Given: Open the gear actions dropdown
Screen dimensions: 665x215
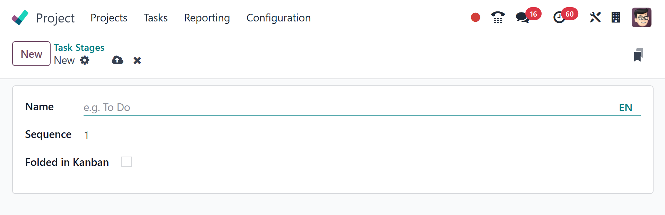Looking at the screenshot, I should [x=85, y=60].
